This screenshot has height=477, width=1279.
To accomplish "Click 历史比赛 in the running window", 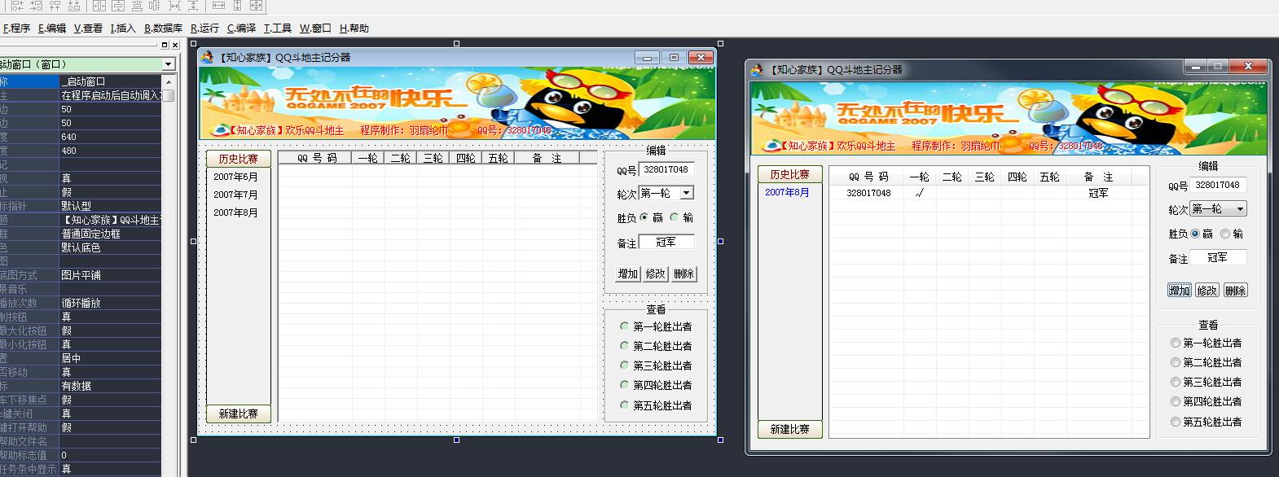I will (789, 174).
